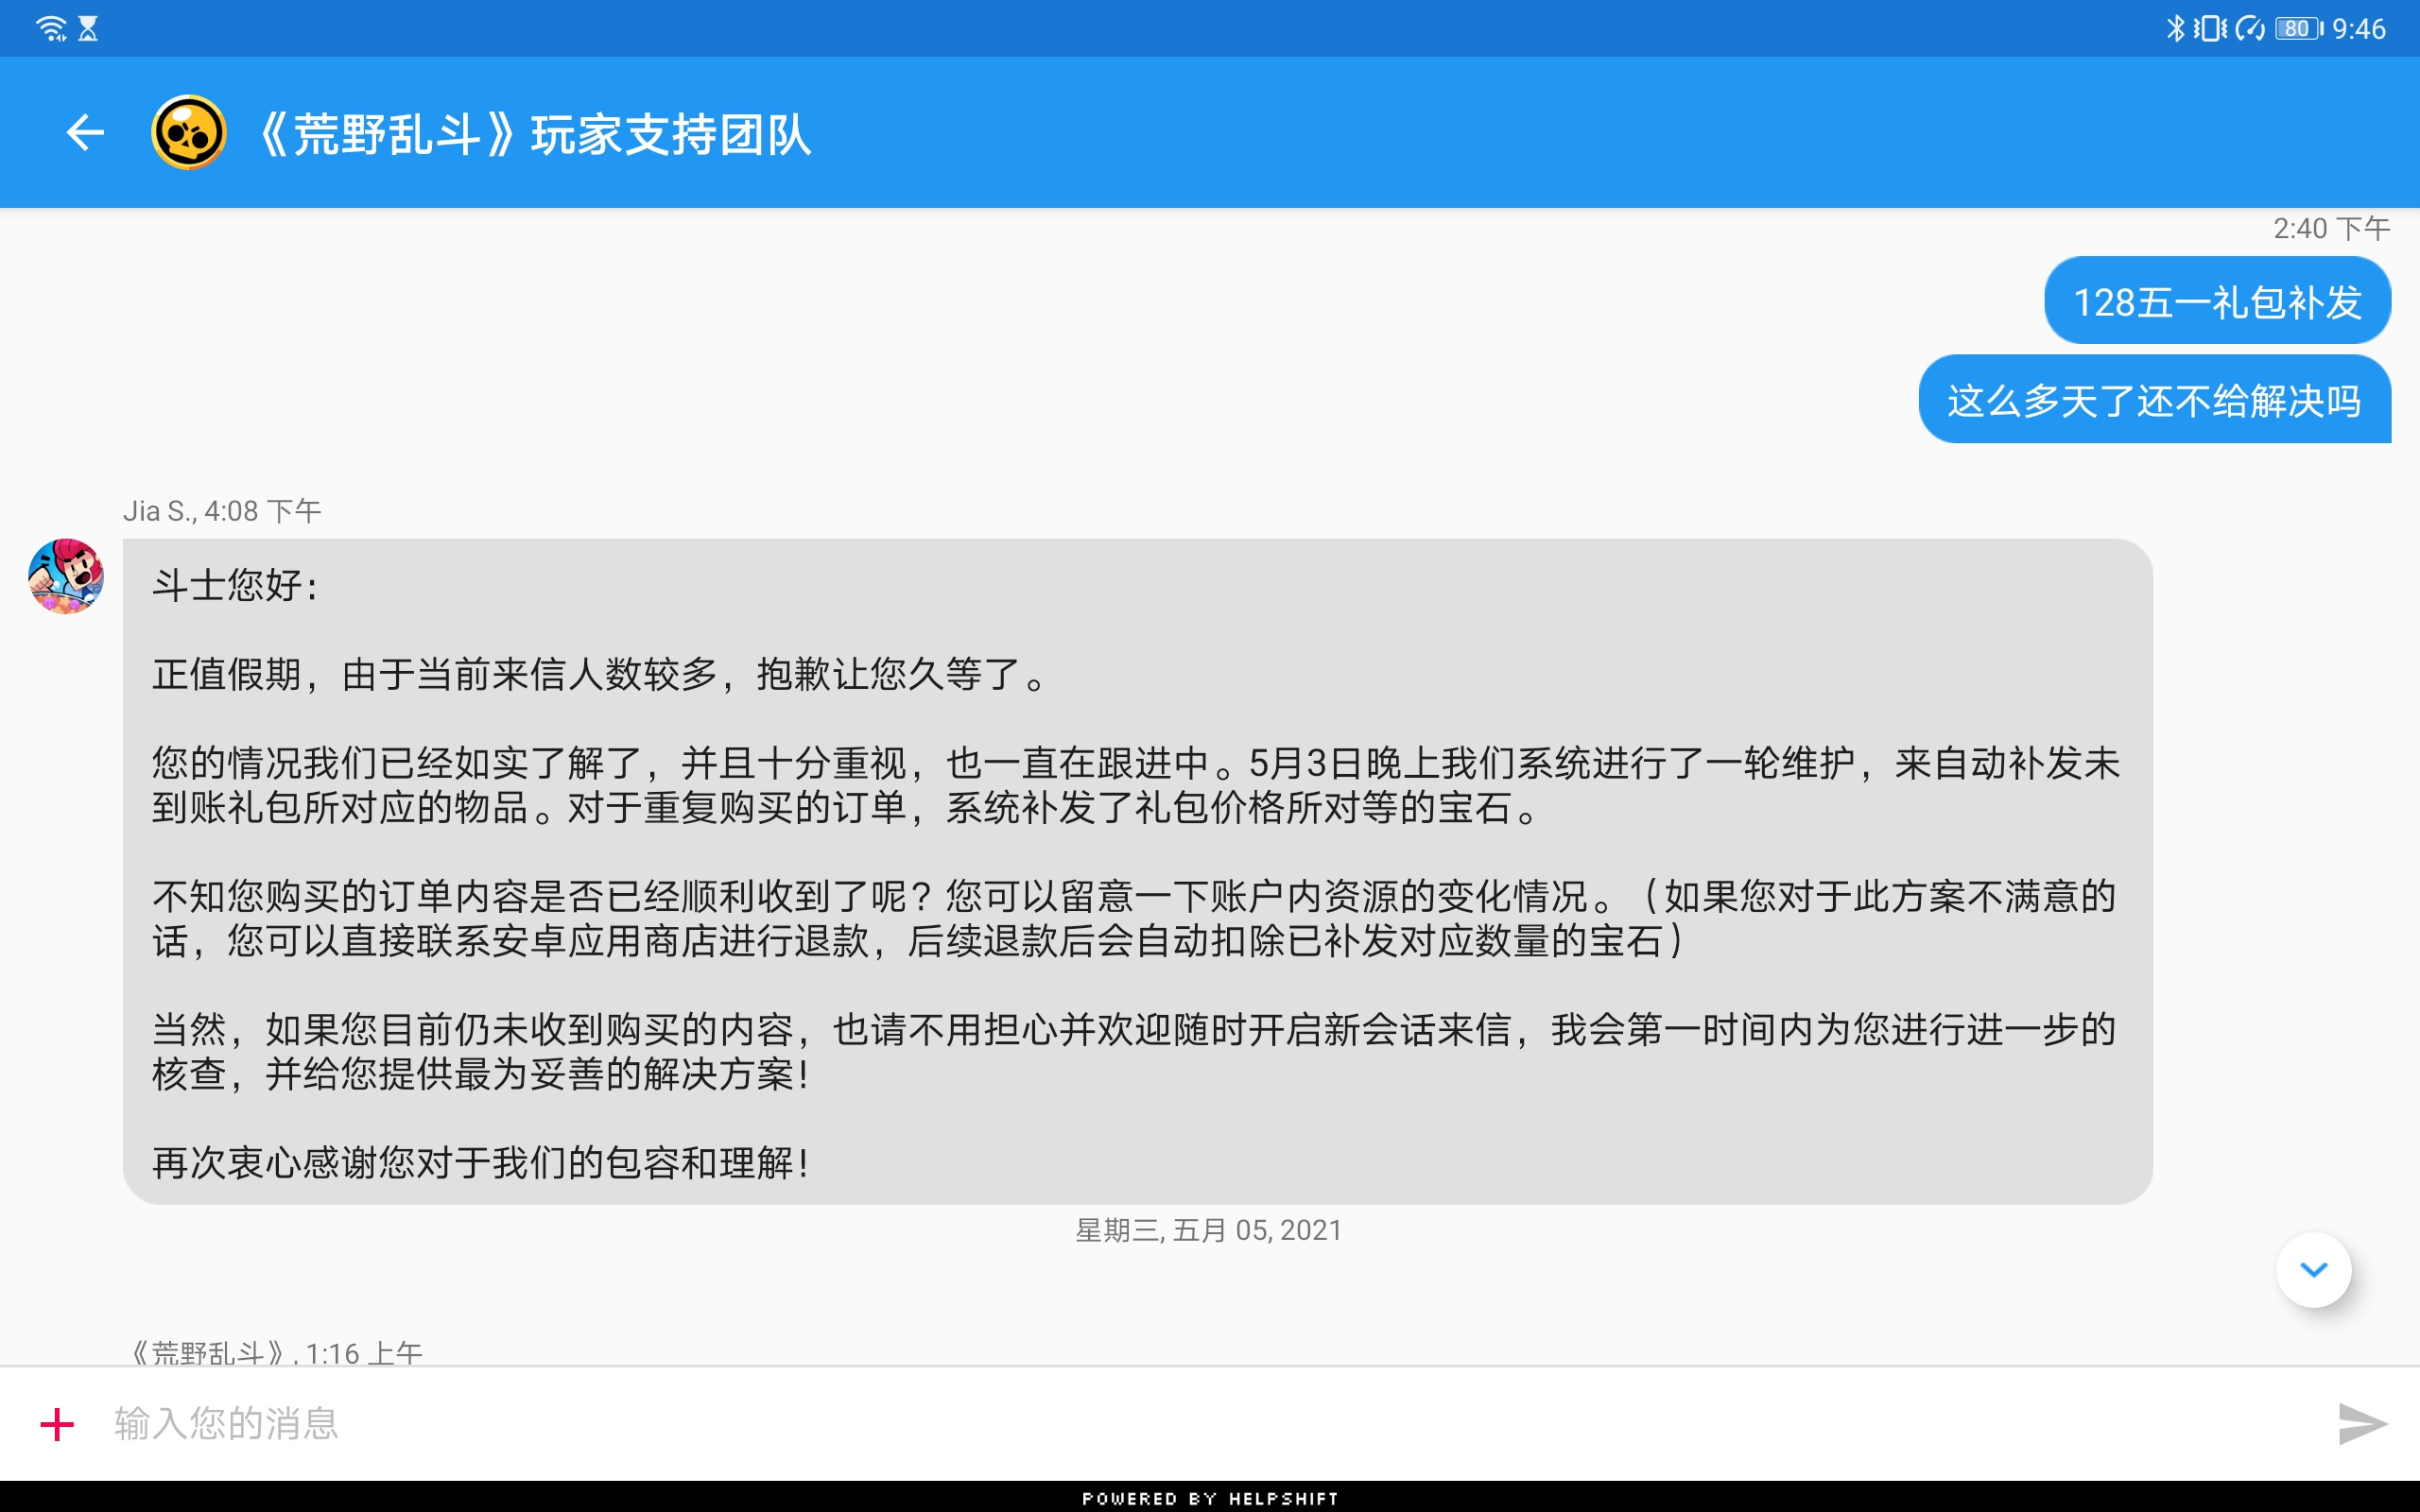Tap the Wi-Fi status icon
Viewport: 2420px width, 1512px height.
pos(50,28)
